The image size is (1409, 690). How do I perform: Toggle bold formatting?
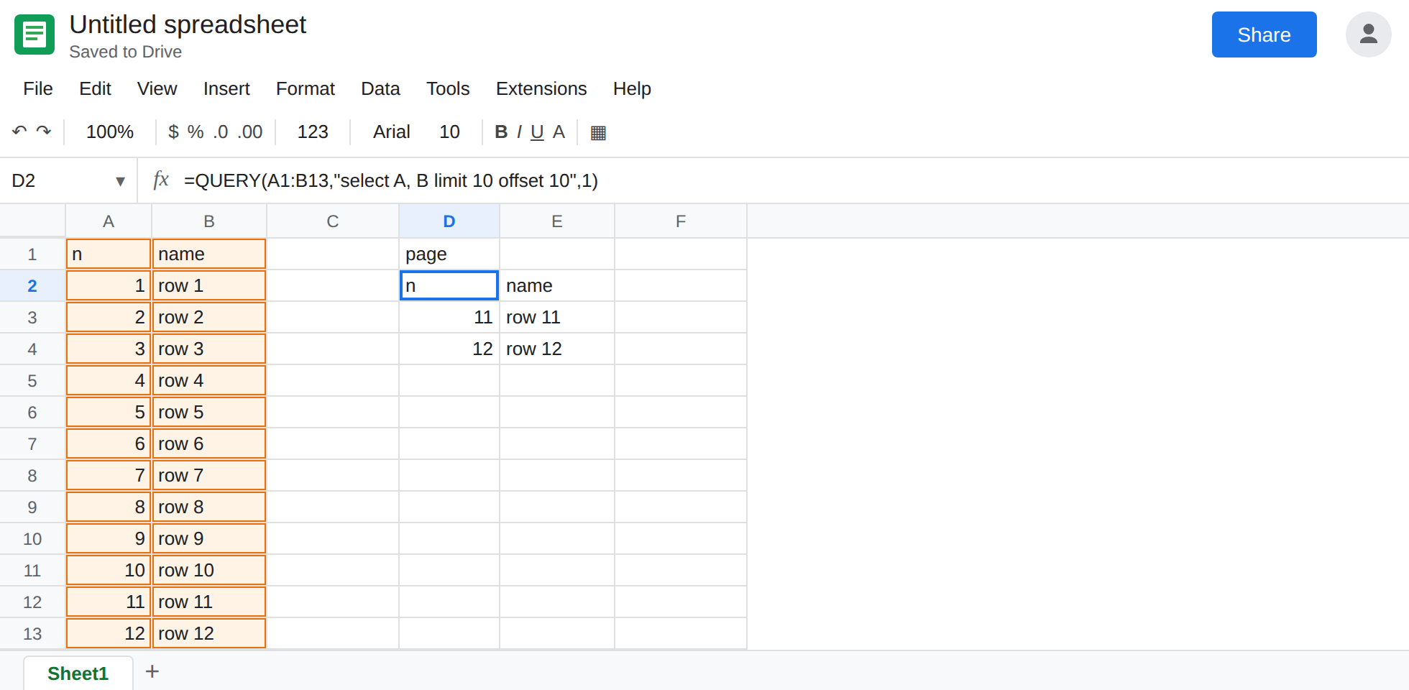(x=501, y=132)
